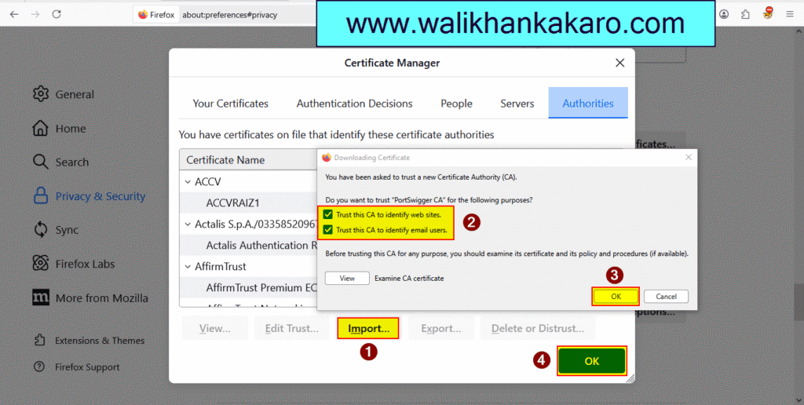Click the Sync arrows icon in sidebar

pos(41,230)
